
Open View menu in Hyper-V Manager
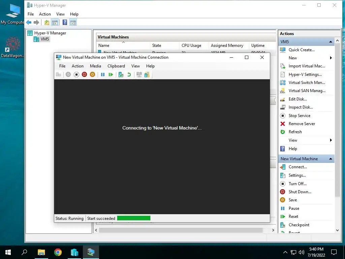coord(60,14)
